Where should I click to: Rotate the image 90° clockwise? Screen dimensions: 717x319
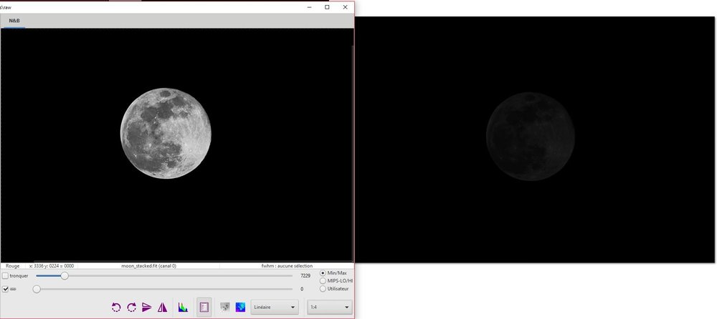[132, 307]
